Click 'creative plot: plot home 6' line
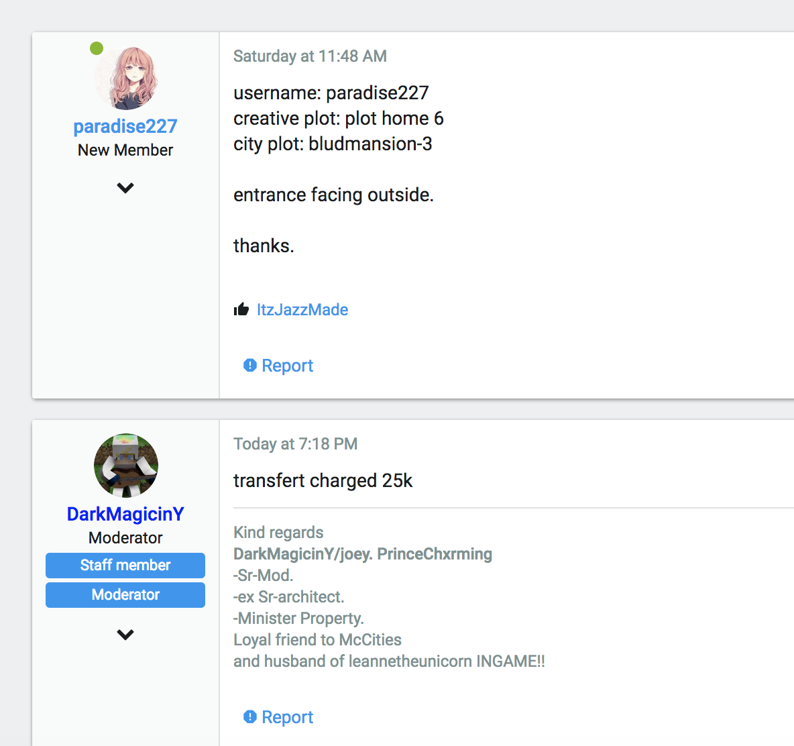Viewport: 794px width, 746px height. tap(338, 119)
